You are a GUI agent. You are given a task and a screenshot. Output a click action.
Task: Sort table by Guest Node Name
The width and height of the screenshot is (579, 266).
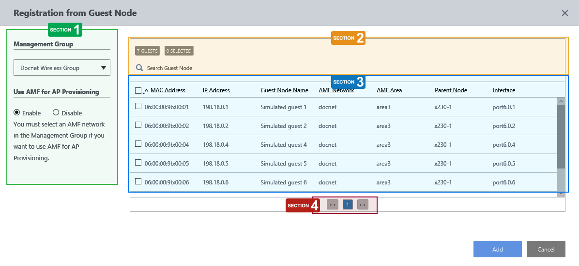[284, 90]
